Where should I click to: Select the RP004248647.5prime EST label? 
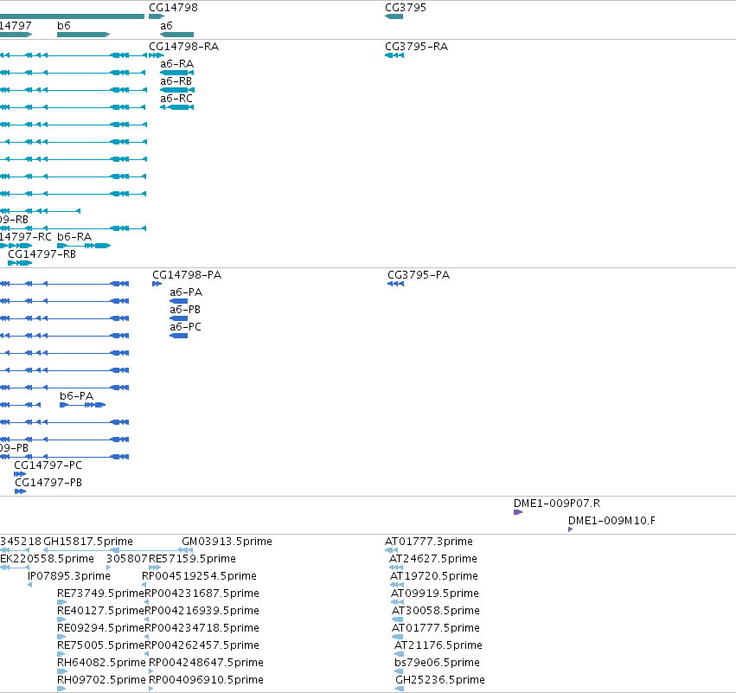(206, 663)
